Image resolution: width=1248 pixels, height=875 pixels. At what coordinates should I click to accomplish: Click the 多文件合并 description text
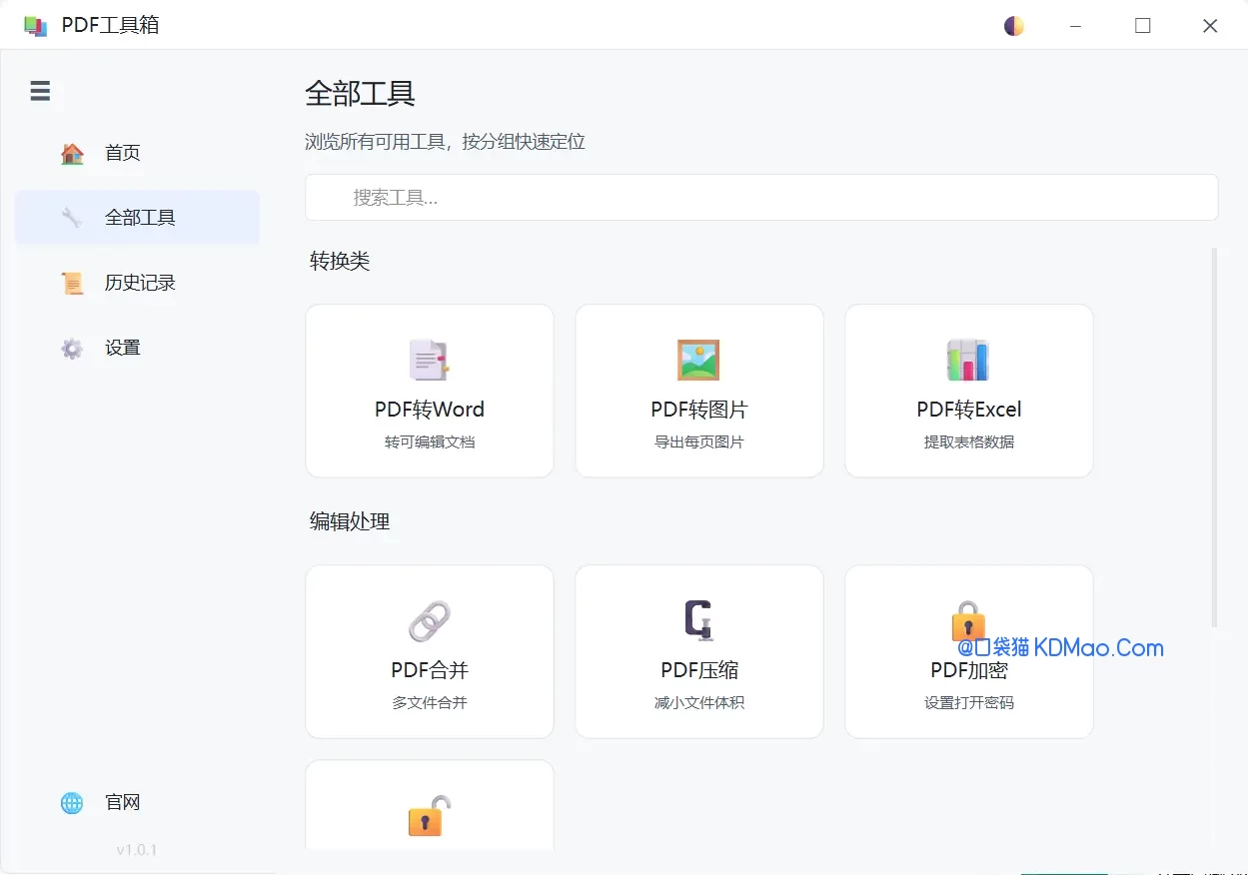click(430, 702)
